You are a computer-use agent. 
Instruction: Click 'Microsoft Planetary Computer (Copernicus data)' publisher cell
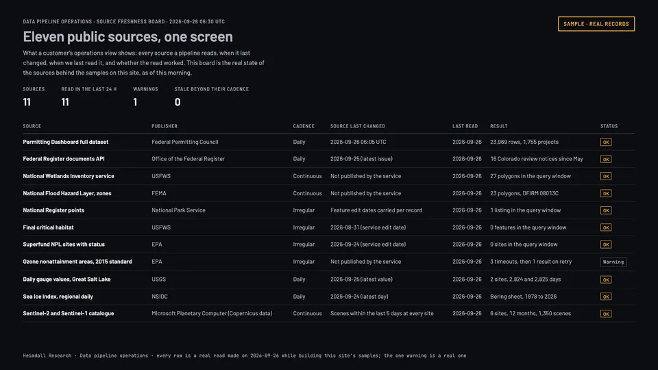tap(212, 313)
